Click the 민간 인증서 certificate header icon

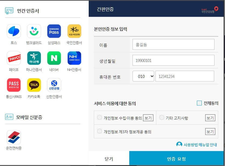pyautogui.click(x=9, y=11)
